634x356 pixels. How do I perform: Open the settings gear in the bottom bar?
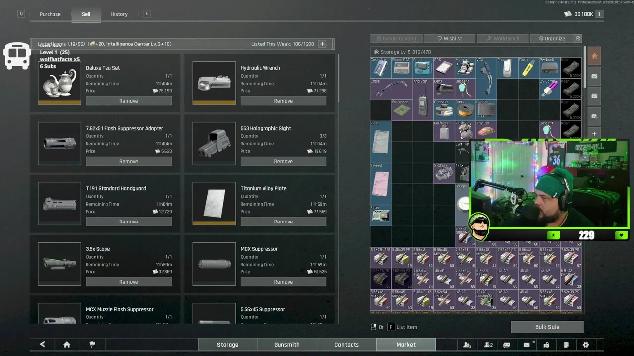[586, 345]
